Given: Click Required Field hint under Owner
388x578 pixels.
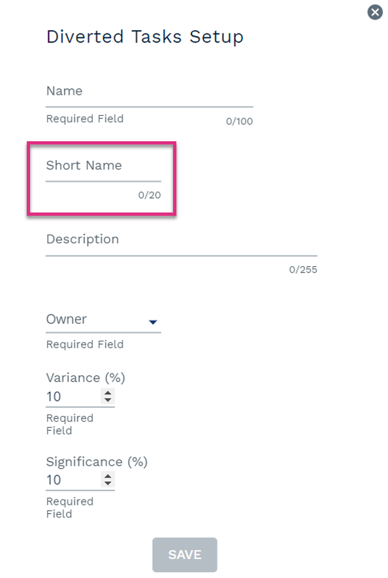Looking at the screenshot, I should (85, 345).
